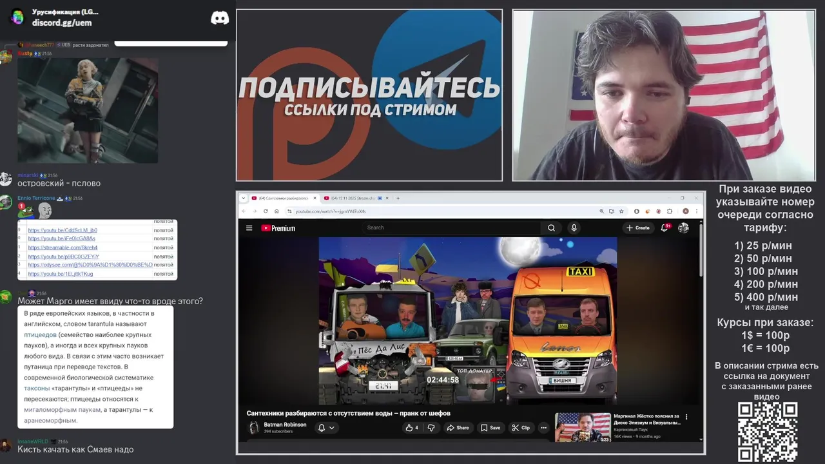Viewport: 825px width, 464px height.
Task: Dislike the YouTube video
Action: click(x=431, y=427)
